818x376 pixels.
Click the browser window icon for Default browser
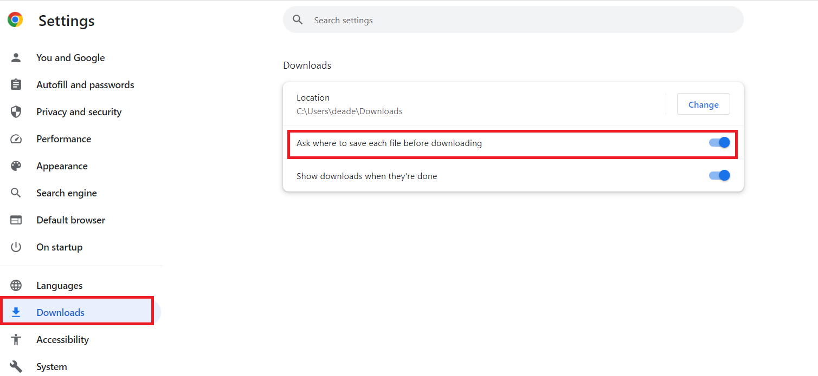coord(16,220)
